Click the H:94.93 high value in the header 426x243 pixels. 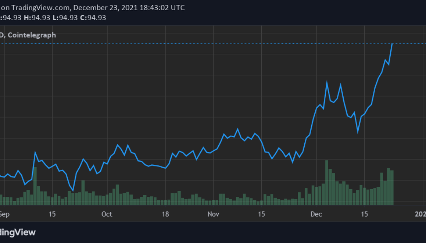pyautogui.click(x=37, y=17)
